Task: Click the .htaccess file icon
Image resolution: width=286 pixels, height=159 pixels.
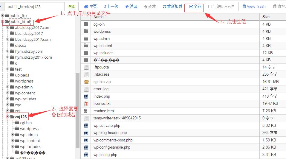Action: (x=86, y=74)
